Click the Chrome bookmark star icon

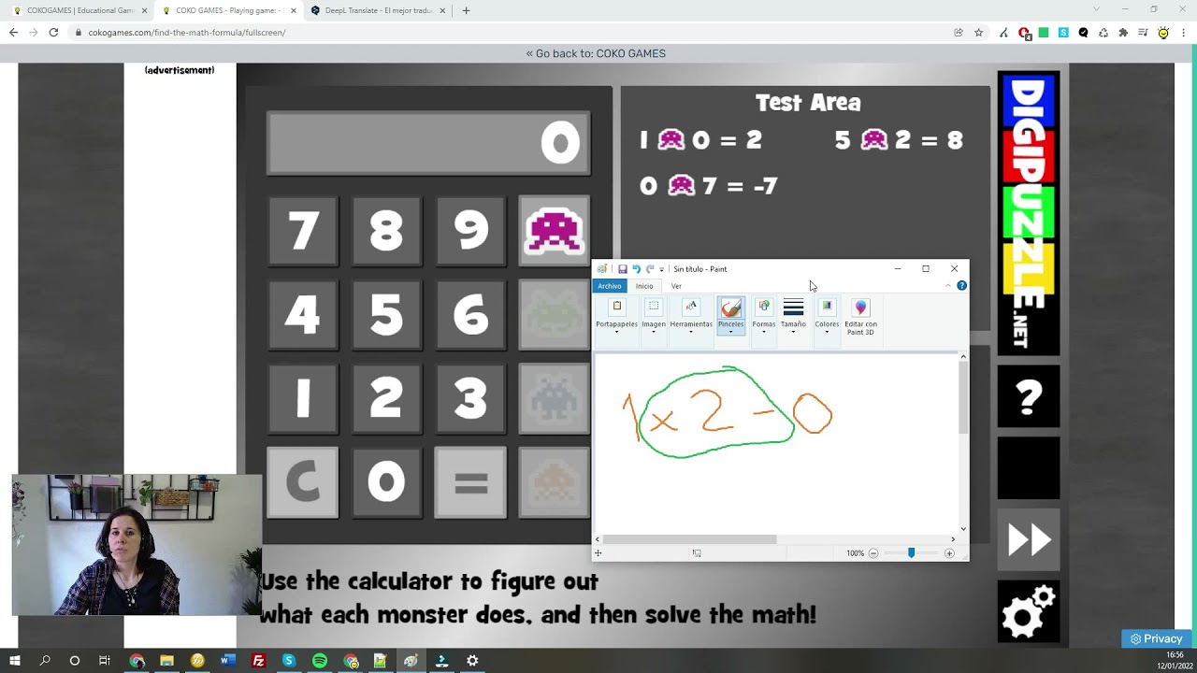click(978, 32)
